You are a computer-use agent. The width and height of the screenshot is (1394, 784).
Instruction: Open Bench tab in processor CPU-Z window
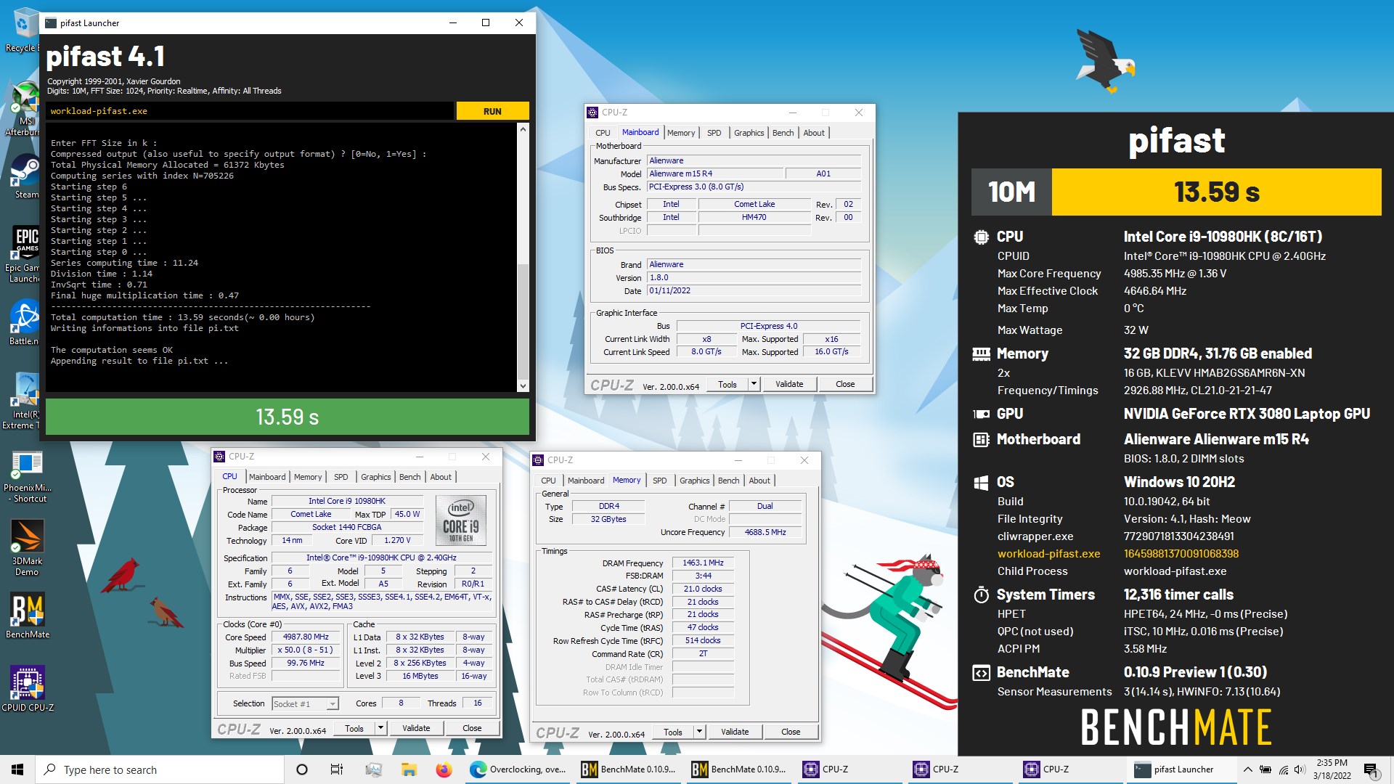(x=409, y=477)
